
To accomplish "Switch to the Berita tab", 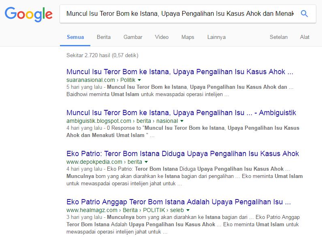I will [x=104, y=37].
